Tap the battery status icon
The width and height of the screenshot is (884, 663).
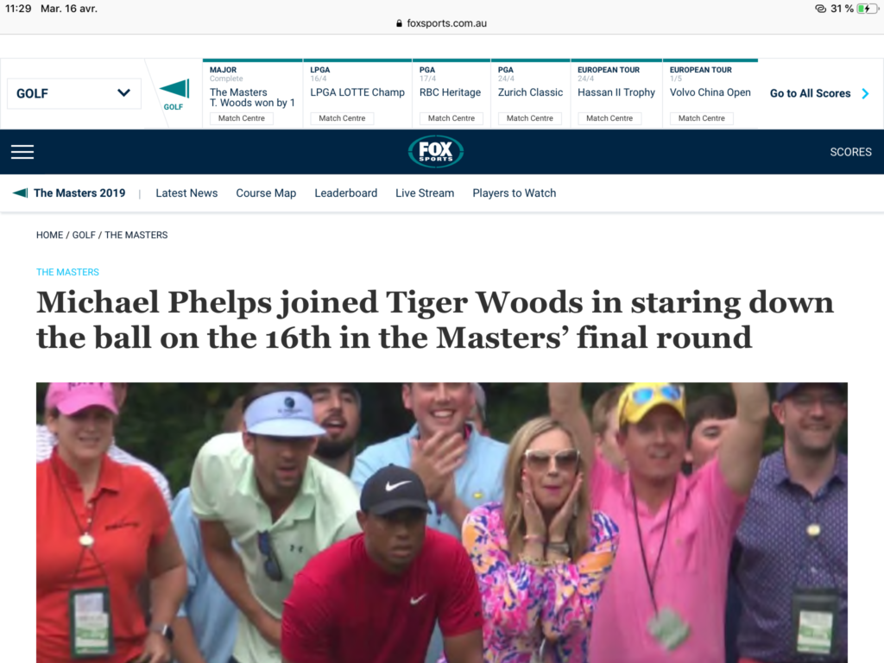click(x=867, y=9)
